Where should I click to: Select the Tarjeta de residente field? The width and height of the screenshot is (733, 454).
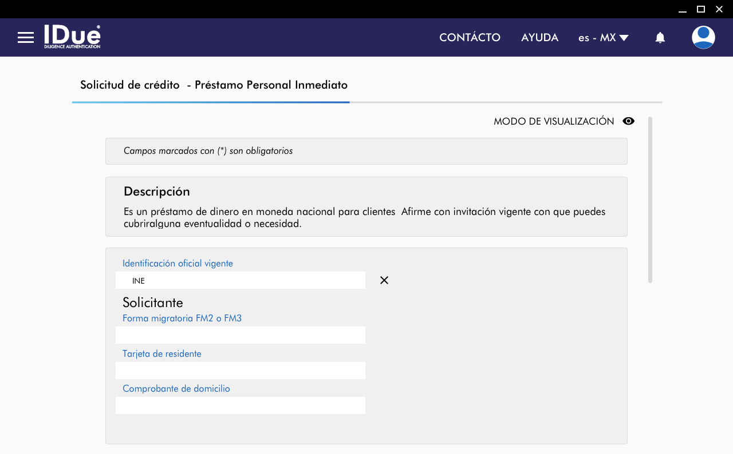[241, 371]
